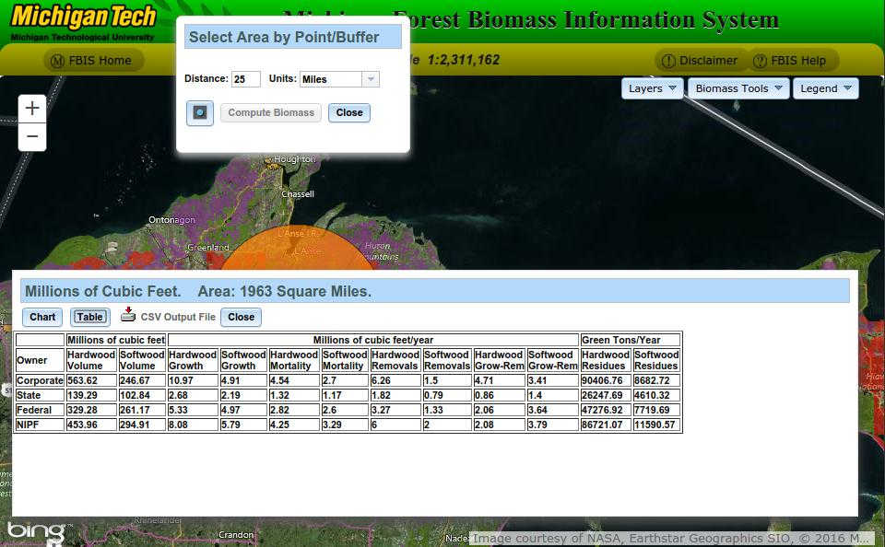Click the point selection tool icon
Image resolution: width=885 pixels, height=547 pixels.
pyautogui.click(x=200, y=113)
